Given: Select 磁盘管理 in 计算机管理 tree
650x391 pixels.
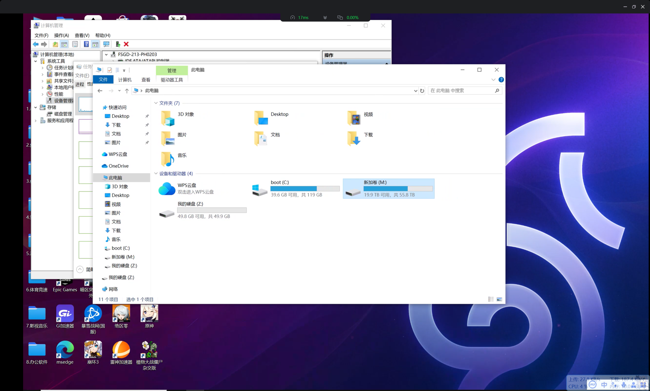Looking at the screenshot, I should 60,114.
